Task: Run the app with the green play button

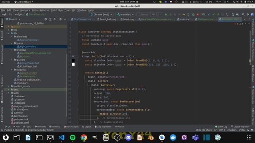Action: click(166, 14)
